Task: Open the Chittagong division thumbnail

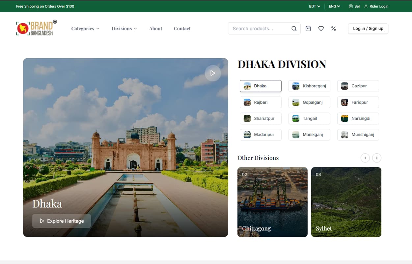Action: click(x=272, y=202)
